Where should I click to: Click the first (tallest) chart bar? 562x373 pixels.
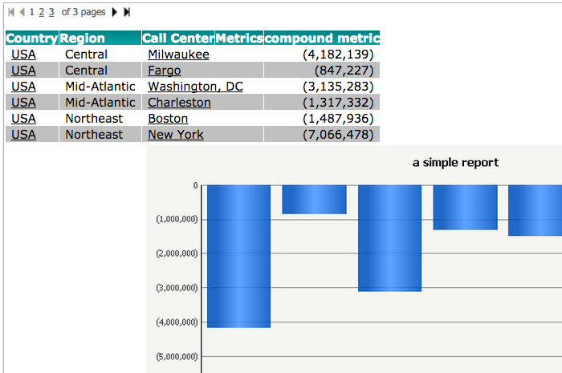[x=238, y=257]
